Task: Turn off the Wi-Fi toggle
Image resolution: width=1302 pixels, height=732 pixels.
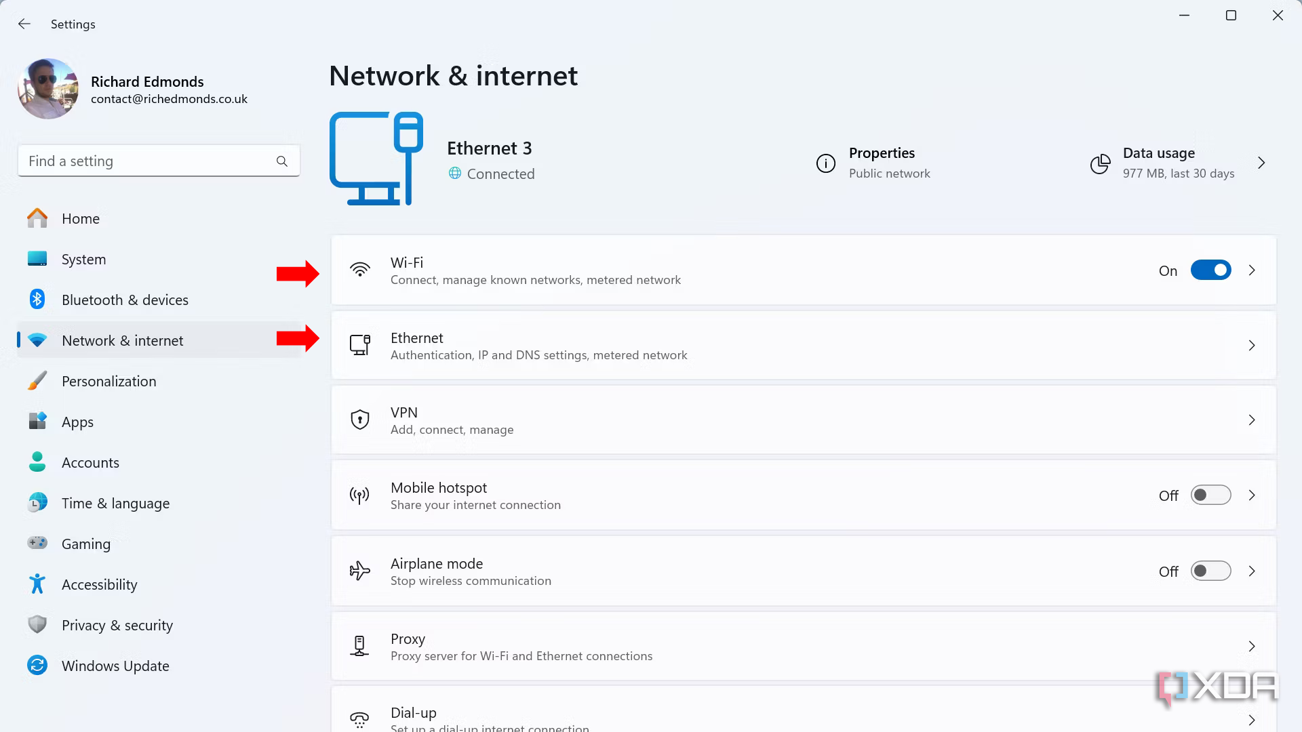Action: (x=1210, y=270)
